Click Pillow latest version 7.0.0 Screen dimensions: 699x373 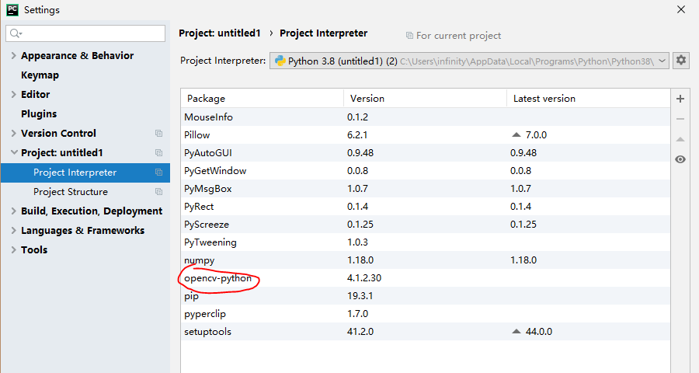pyautogui.click(x=536, y=134)
